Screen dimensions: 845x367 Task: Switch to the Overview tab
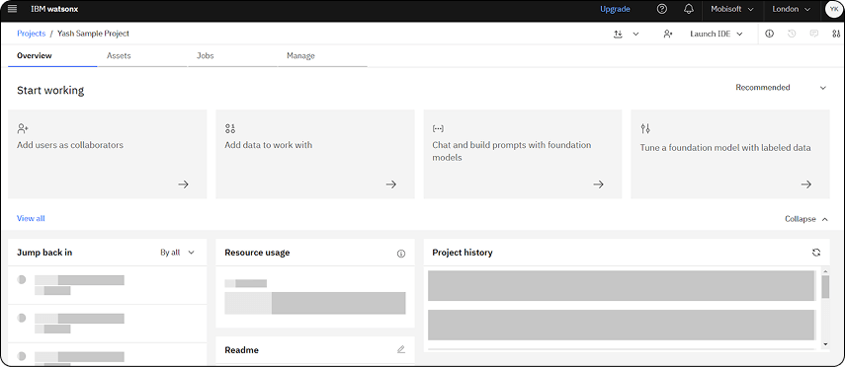click(52, 56)
